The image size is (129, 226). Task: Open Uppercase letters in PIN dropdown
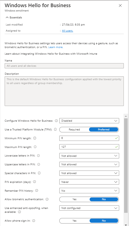coord(89,164)
